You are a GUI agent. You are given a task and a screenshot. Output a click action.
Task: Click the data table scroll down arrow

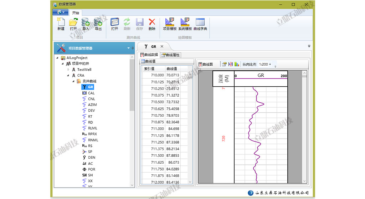coord(190,182)
